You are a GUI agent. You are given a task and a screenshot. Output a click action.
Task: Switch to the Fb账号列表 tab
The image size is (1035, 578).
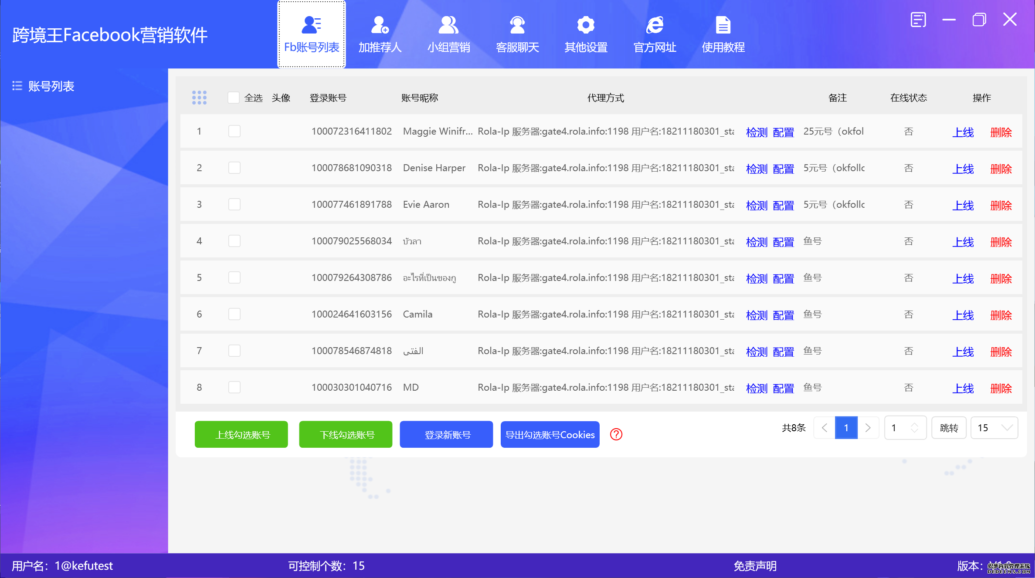[x=311, y=34]
